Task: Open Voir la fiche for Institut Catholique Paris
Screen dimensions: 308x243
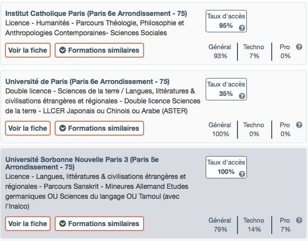Action: (x=28, y=50)
